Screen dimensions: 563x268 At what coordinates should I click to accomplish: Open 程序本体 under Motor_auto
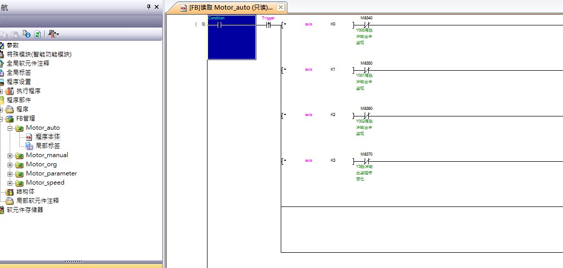pyautogui.click(x=47, y=137)
